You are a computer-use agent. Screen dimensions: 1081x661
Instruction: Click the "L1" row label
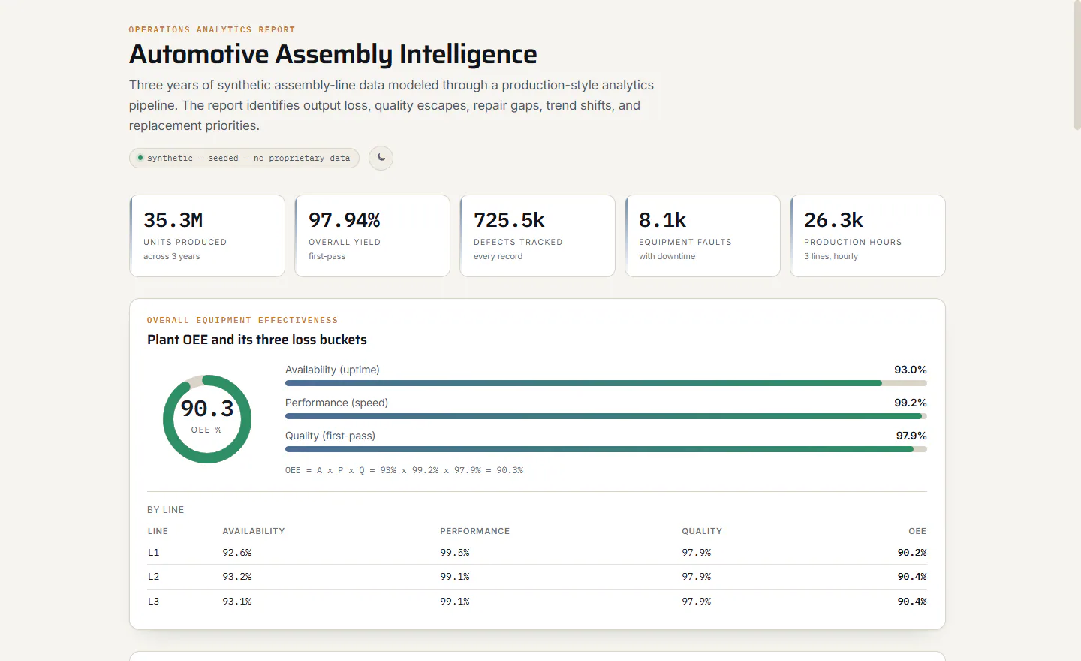coord(154,553)
